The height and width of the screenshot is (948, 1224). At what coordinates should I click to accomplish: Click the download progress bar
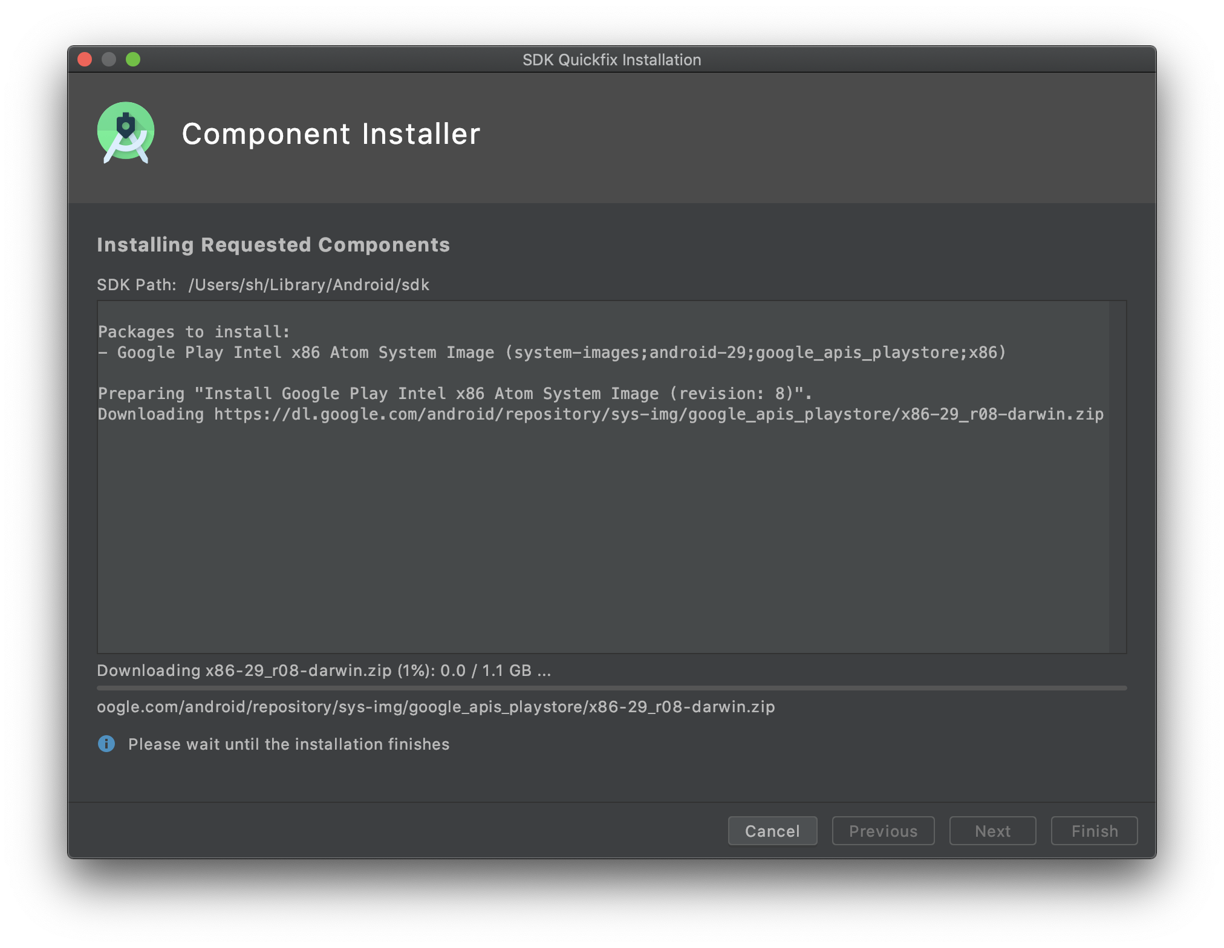(611, 688)
